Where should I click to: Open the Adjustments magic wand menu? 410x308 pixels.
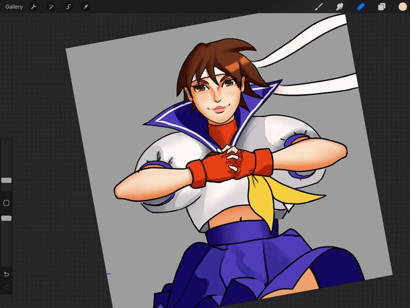[51, 7]
